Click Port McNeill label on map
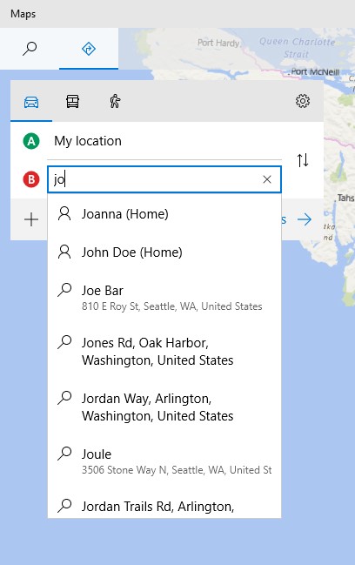This screenshot has height=565, width=355. tap(315, 71)
